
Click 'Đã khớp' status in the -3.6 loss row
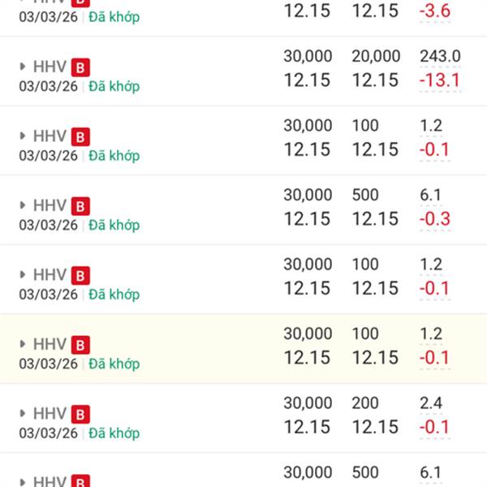[x=114, y=16]
